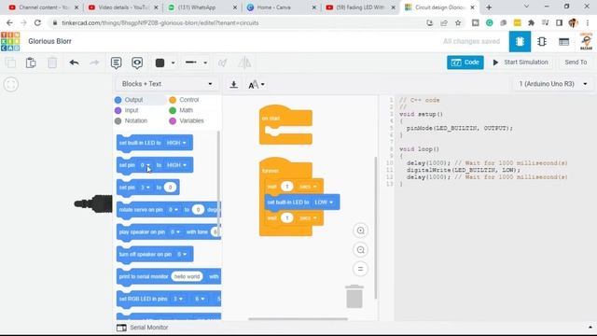Viewport: 597px width, 336px height.
Task: Open HIGH dropdown in set built-in LED palette block
Action: 176,143
